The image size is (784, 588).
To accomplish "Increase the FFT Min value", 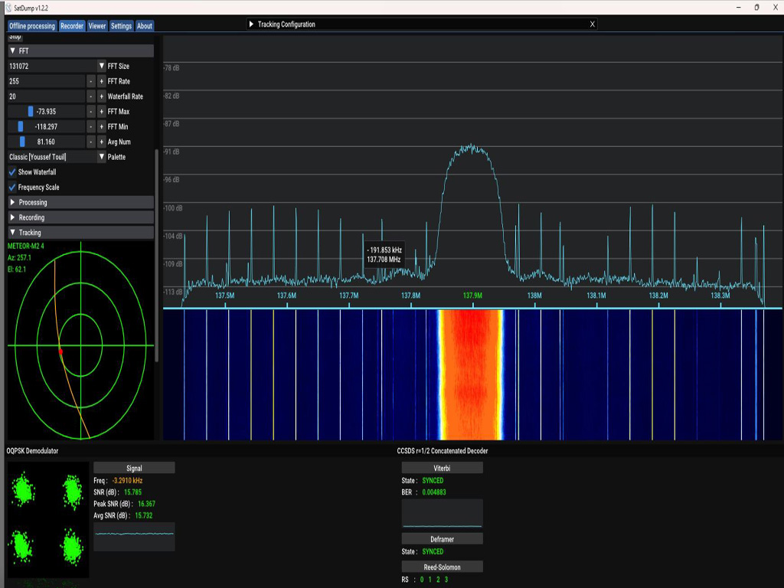I will 102,126.
